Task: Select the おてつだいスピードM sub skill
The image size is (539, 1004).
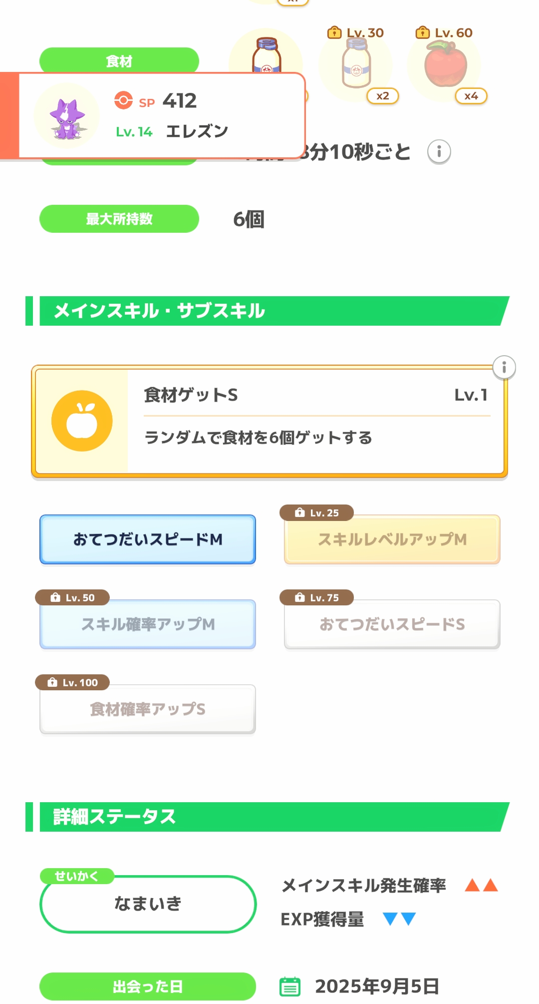Action: 148,539
